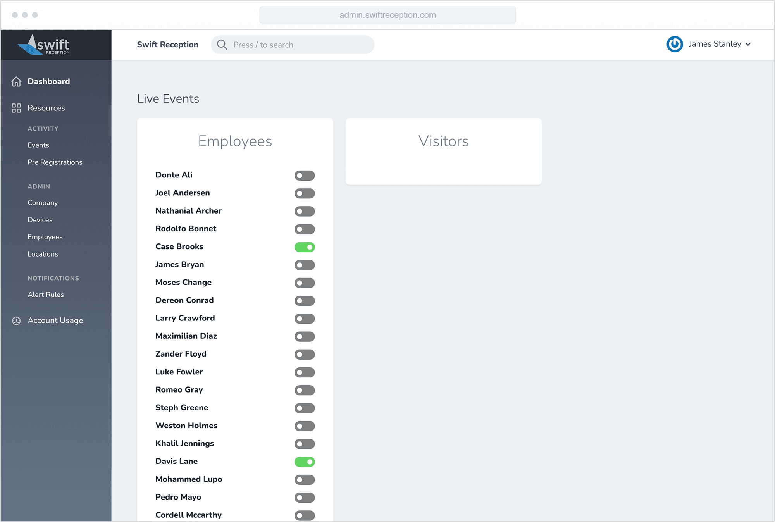
Task: Expand the James Stanley user dropdown arrow
Action: (748, 44)
